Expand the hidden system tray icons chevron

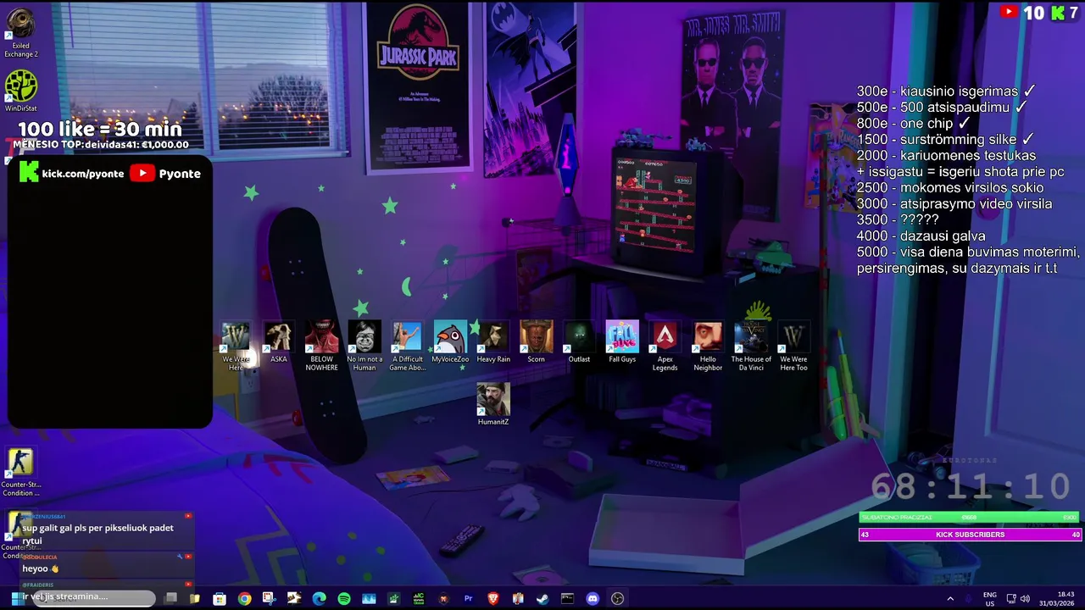(950, 599)
